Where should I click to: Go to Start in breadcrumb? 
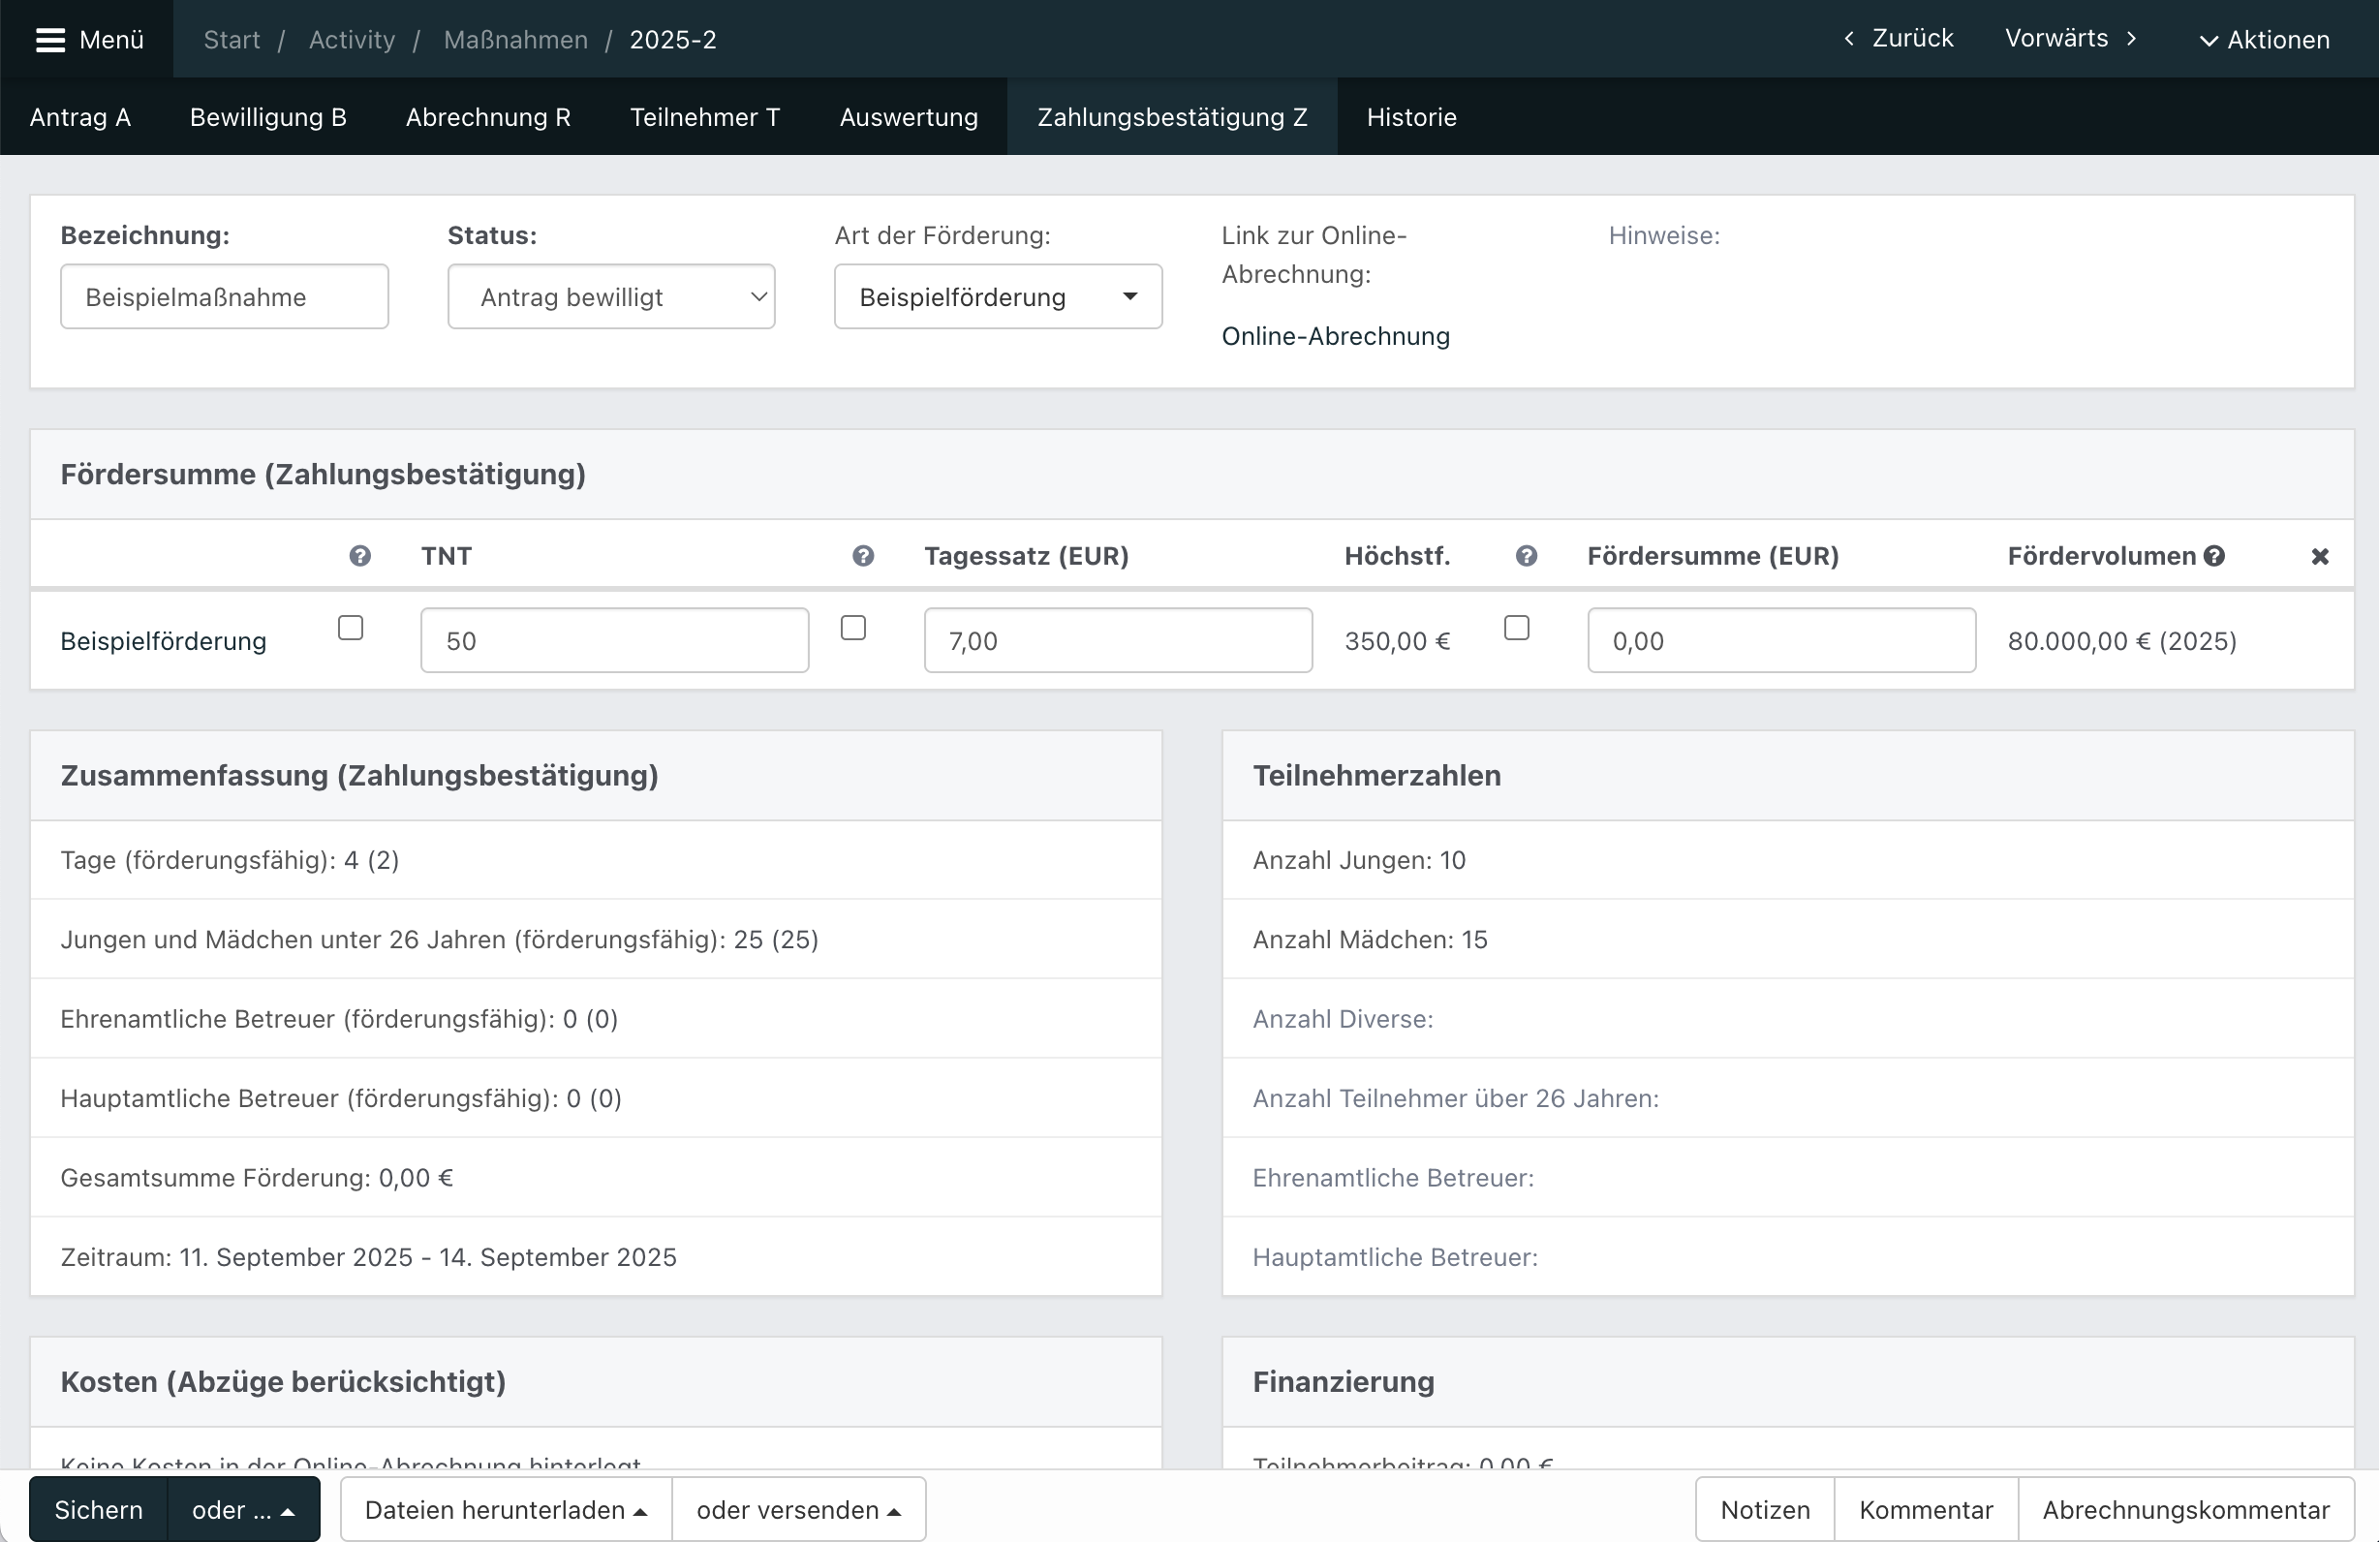point(232,40)
